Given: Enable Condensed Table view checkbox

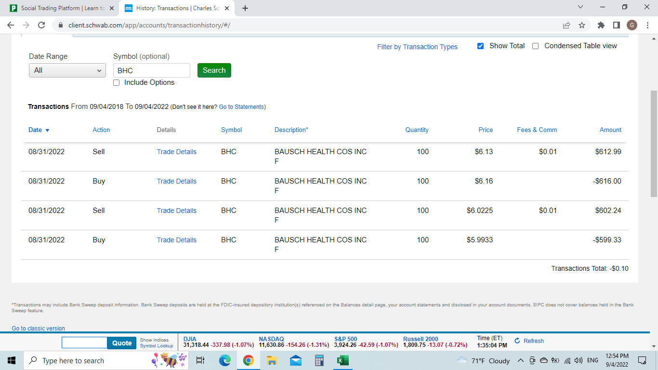Looking at the screenshot, I should coord(535,46).
